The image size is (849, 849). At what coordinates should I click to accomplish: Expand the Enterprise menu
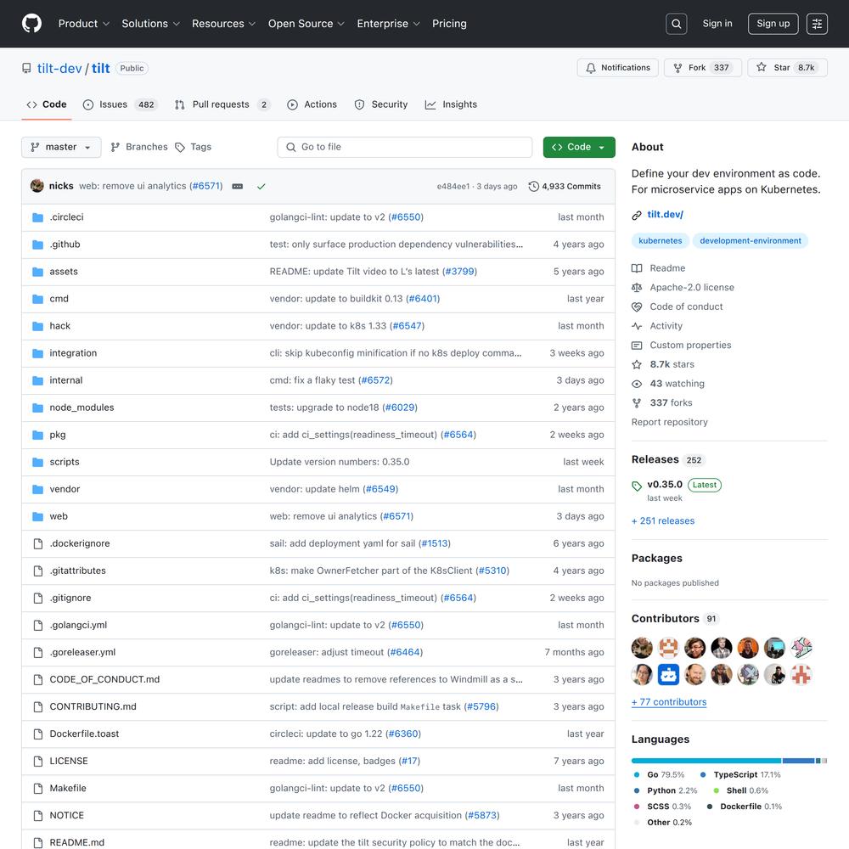click(x=388, y=24)
